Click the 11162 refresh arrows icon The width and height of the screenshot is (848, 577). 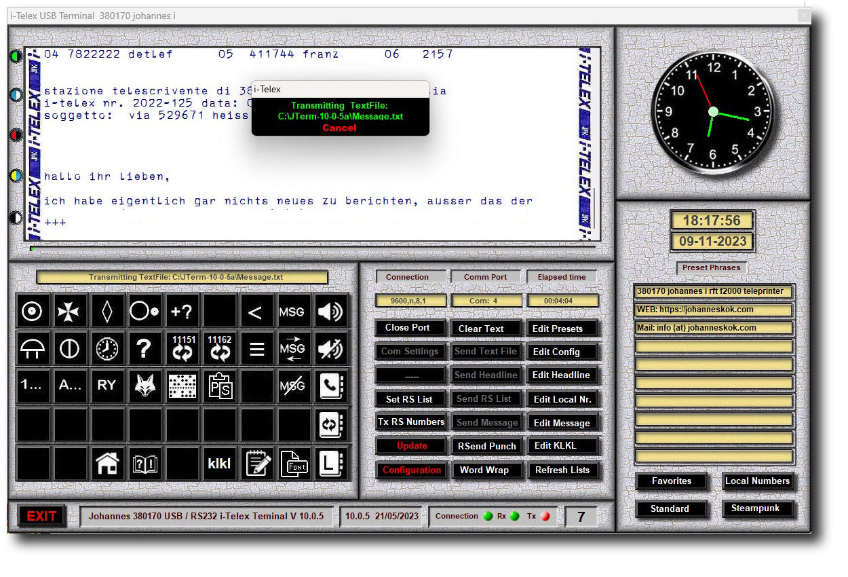point(219,349)
